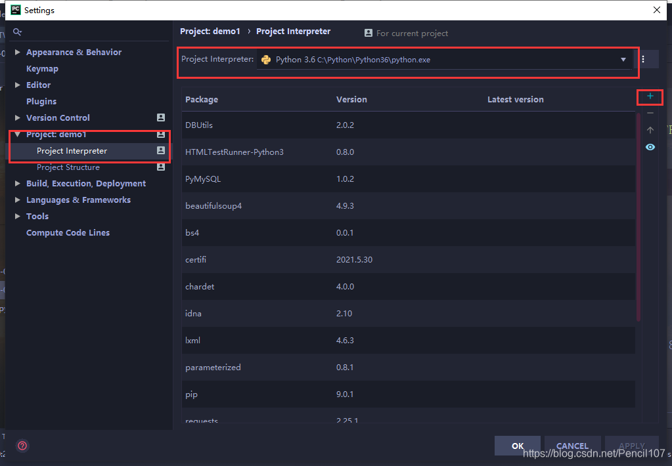Expand Languages & Frameworks section
672x466 pixels.
(x=18, y=200)
